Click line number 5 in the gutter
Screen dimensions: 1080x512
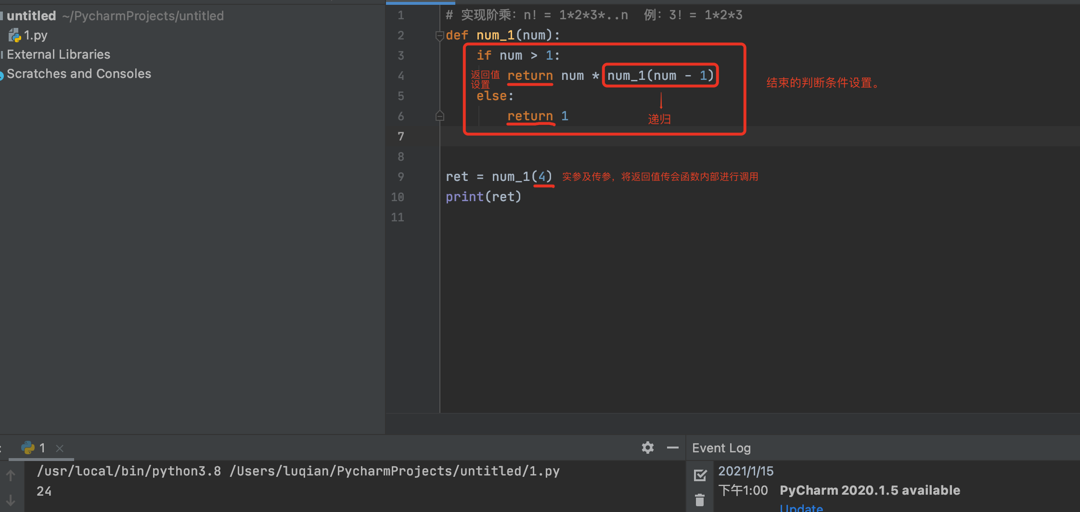tap(400, 96)
